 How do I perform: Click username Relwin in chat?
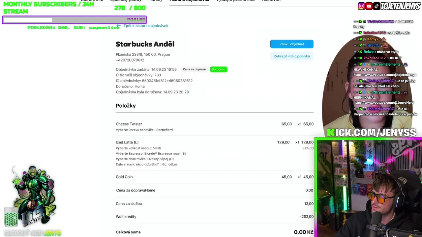(x=369, y=52)
